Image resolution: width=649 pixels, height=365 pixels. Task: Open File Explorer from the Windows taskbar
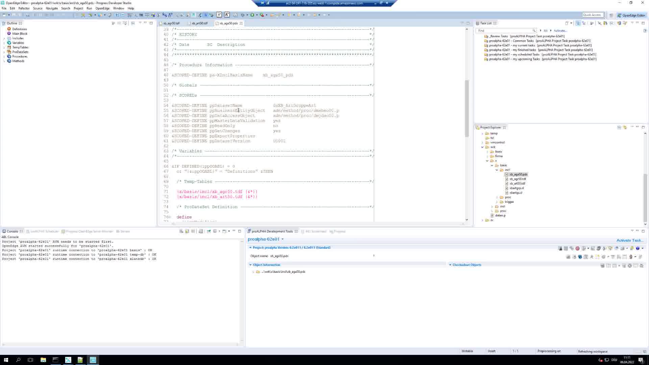click(x=43, y=360)
